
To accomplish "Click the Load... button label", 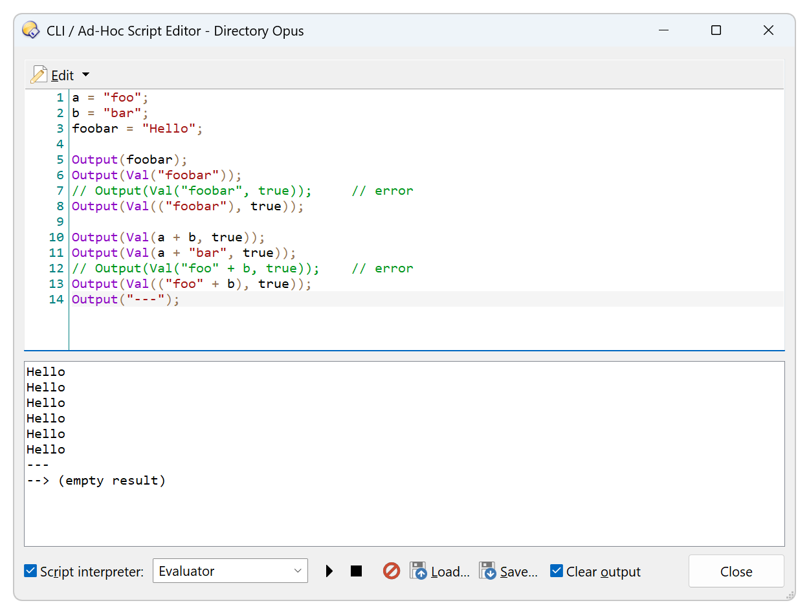I will [x=450, y=572].
